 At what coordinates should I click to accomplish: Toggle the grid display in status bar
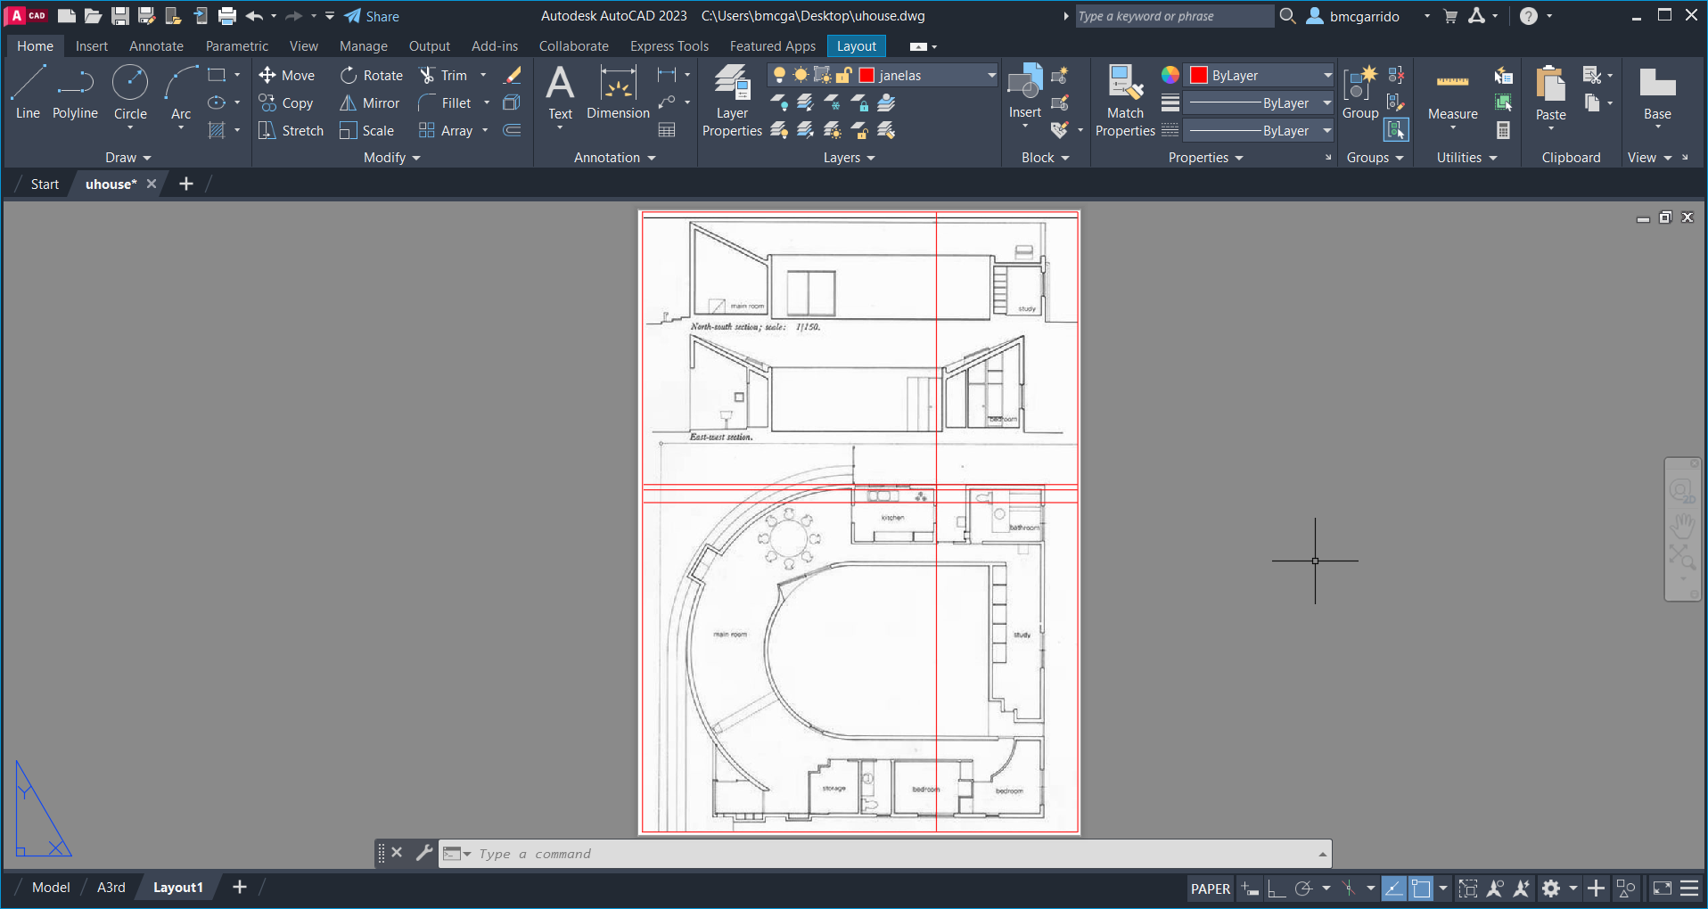coord(1251,889)
